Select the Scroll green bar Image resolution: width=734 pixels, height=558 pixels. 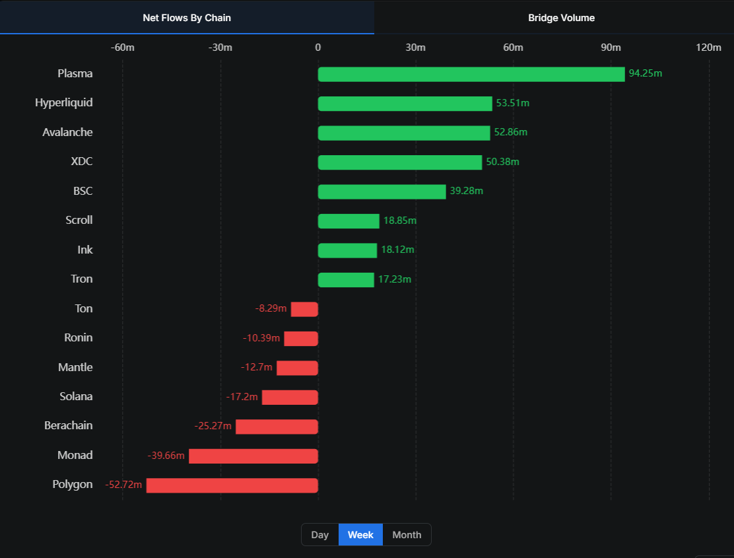(x=349, y=221)
